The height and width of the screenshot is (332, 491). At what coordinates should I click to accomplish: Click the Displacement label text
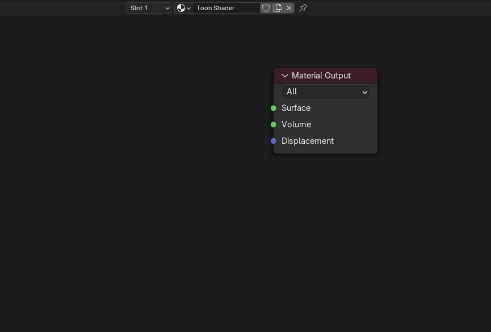coord(308,141)
